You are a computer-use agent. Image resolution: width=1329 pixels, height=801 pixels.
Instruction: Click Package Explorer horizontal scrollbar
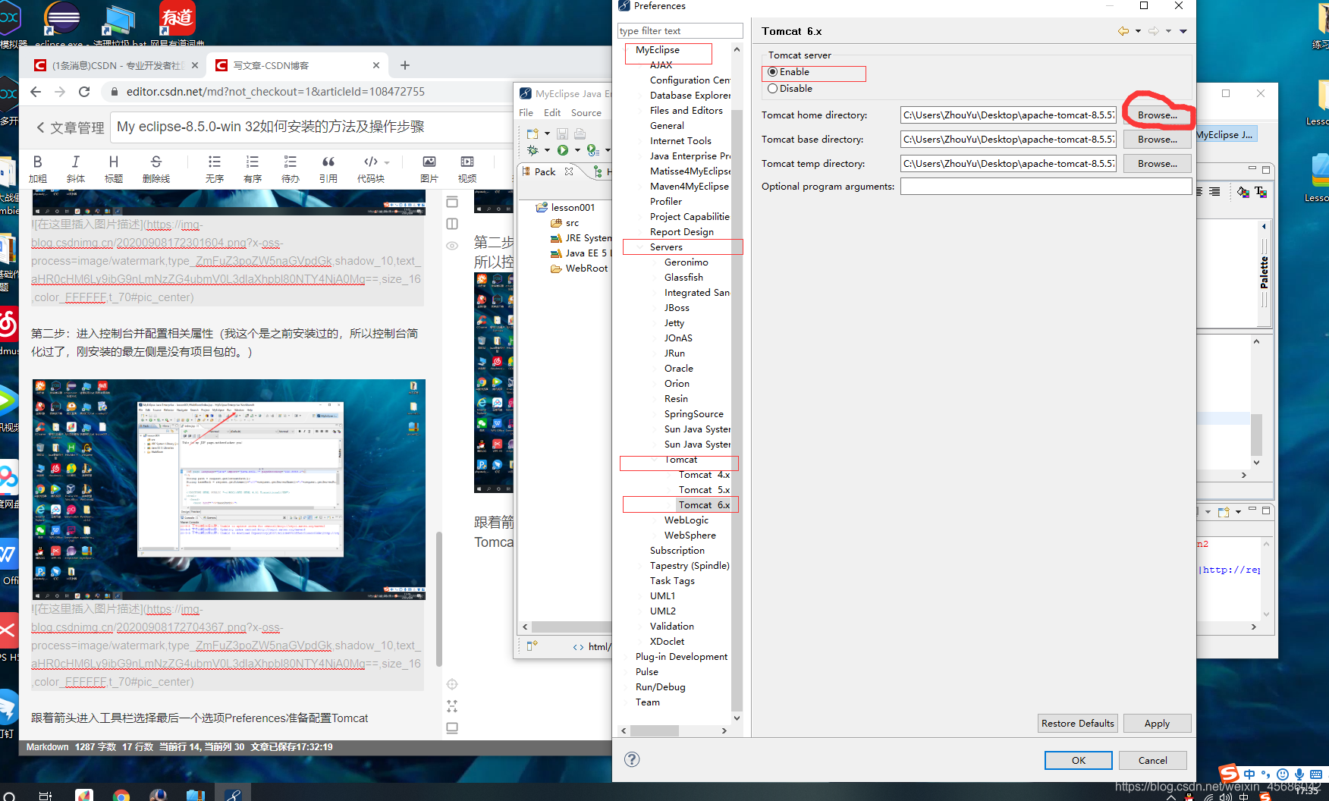tap(570, 627)
